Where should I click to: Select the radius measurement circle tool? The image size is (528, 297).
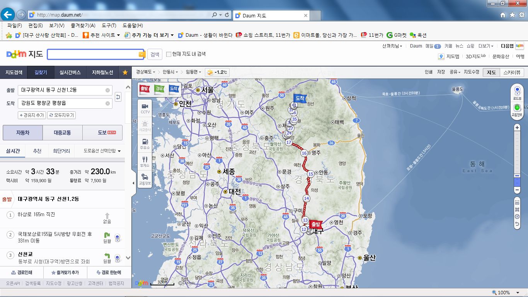[517, 217]
